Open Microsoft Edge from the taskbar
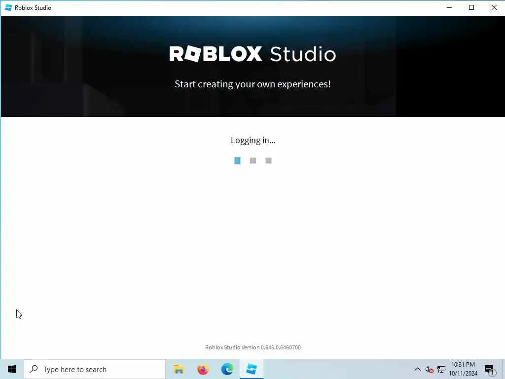 tap(227, 369)
